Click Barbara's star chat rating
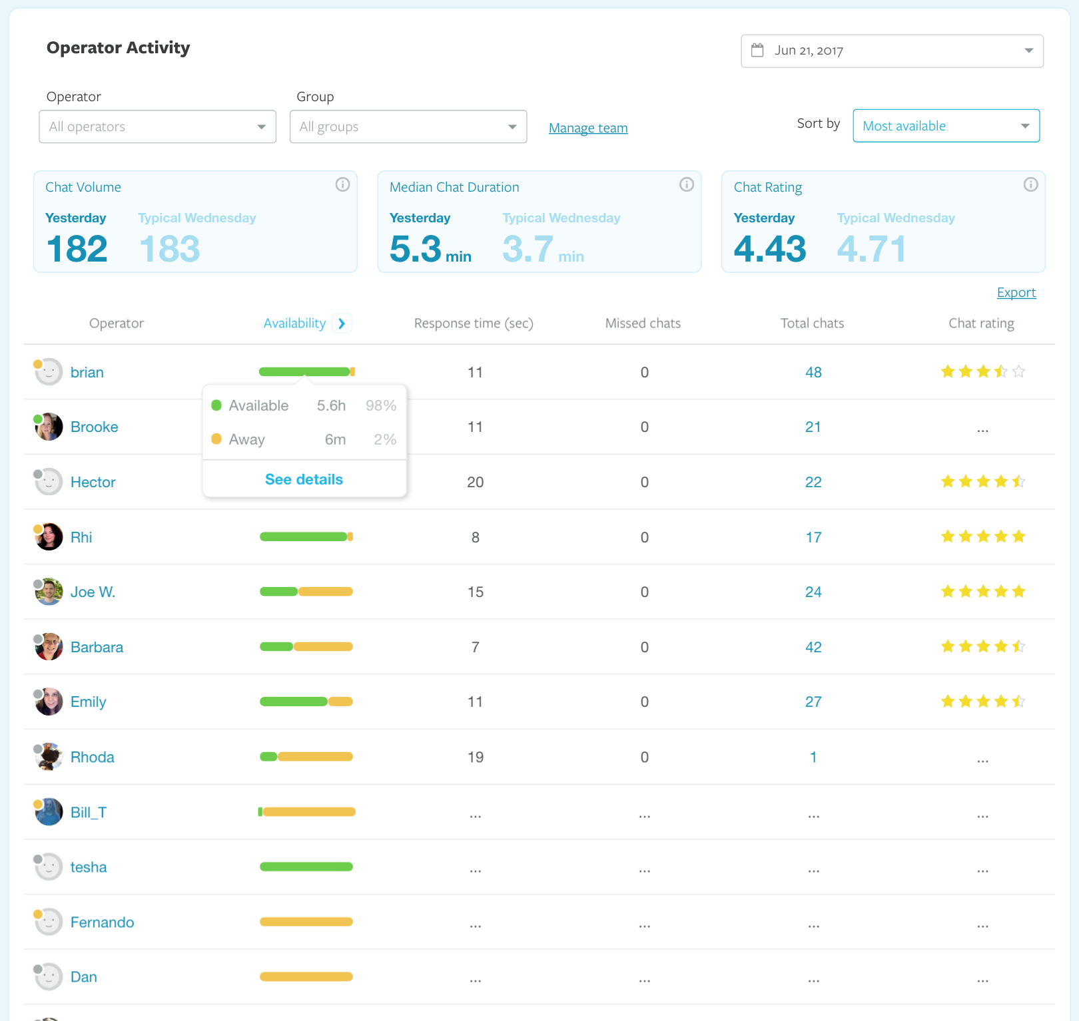1079x1021 pixels. (x=982, y=646)
